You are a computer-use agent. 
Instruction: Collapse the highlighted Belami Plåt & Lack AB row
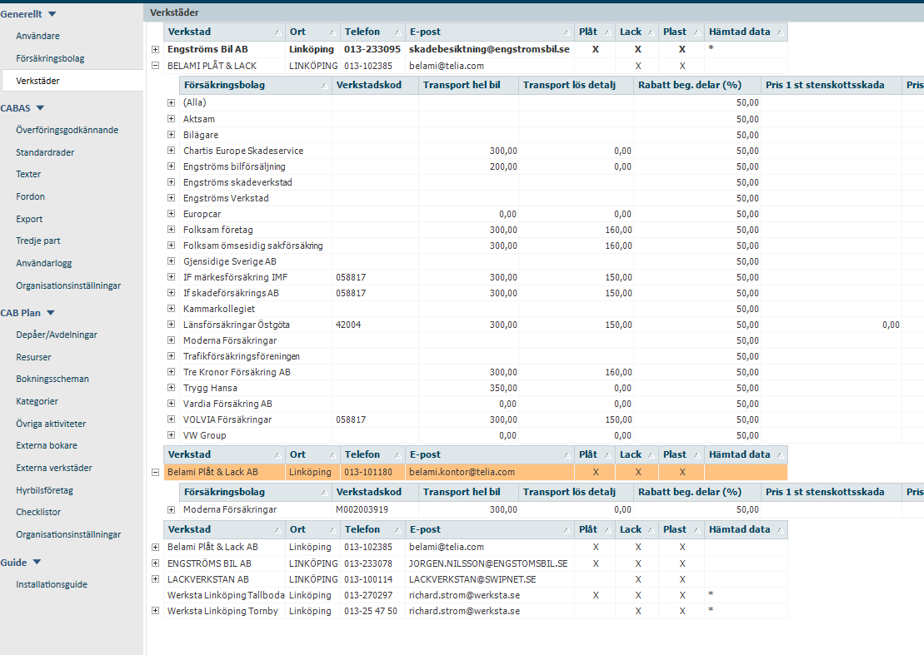[x=155, y=472]
